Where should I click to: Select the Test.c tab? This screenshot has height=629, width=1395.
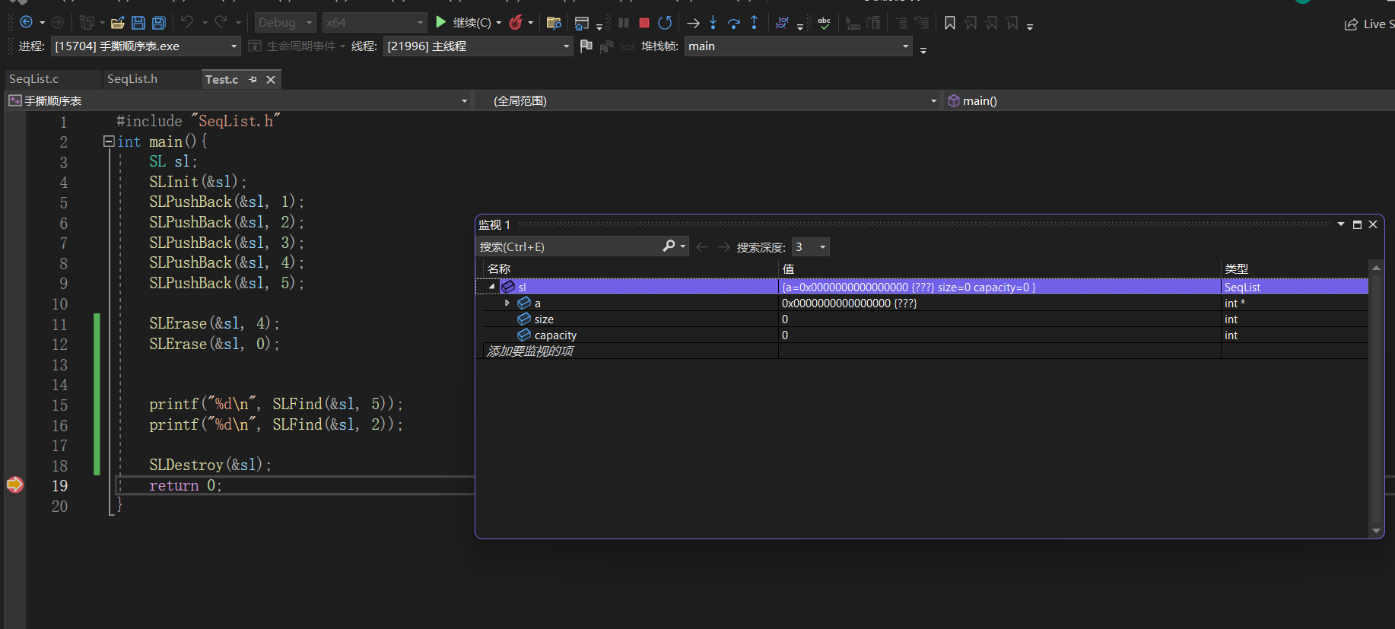point(222,79)
